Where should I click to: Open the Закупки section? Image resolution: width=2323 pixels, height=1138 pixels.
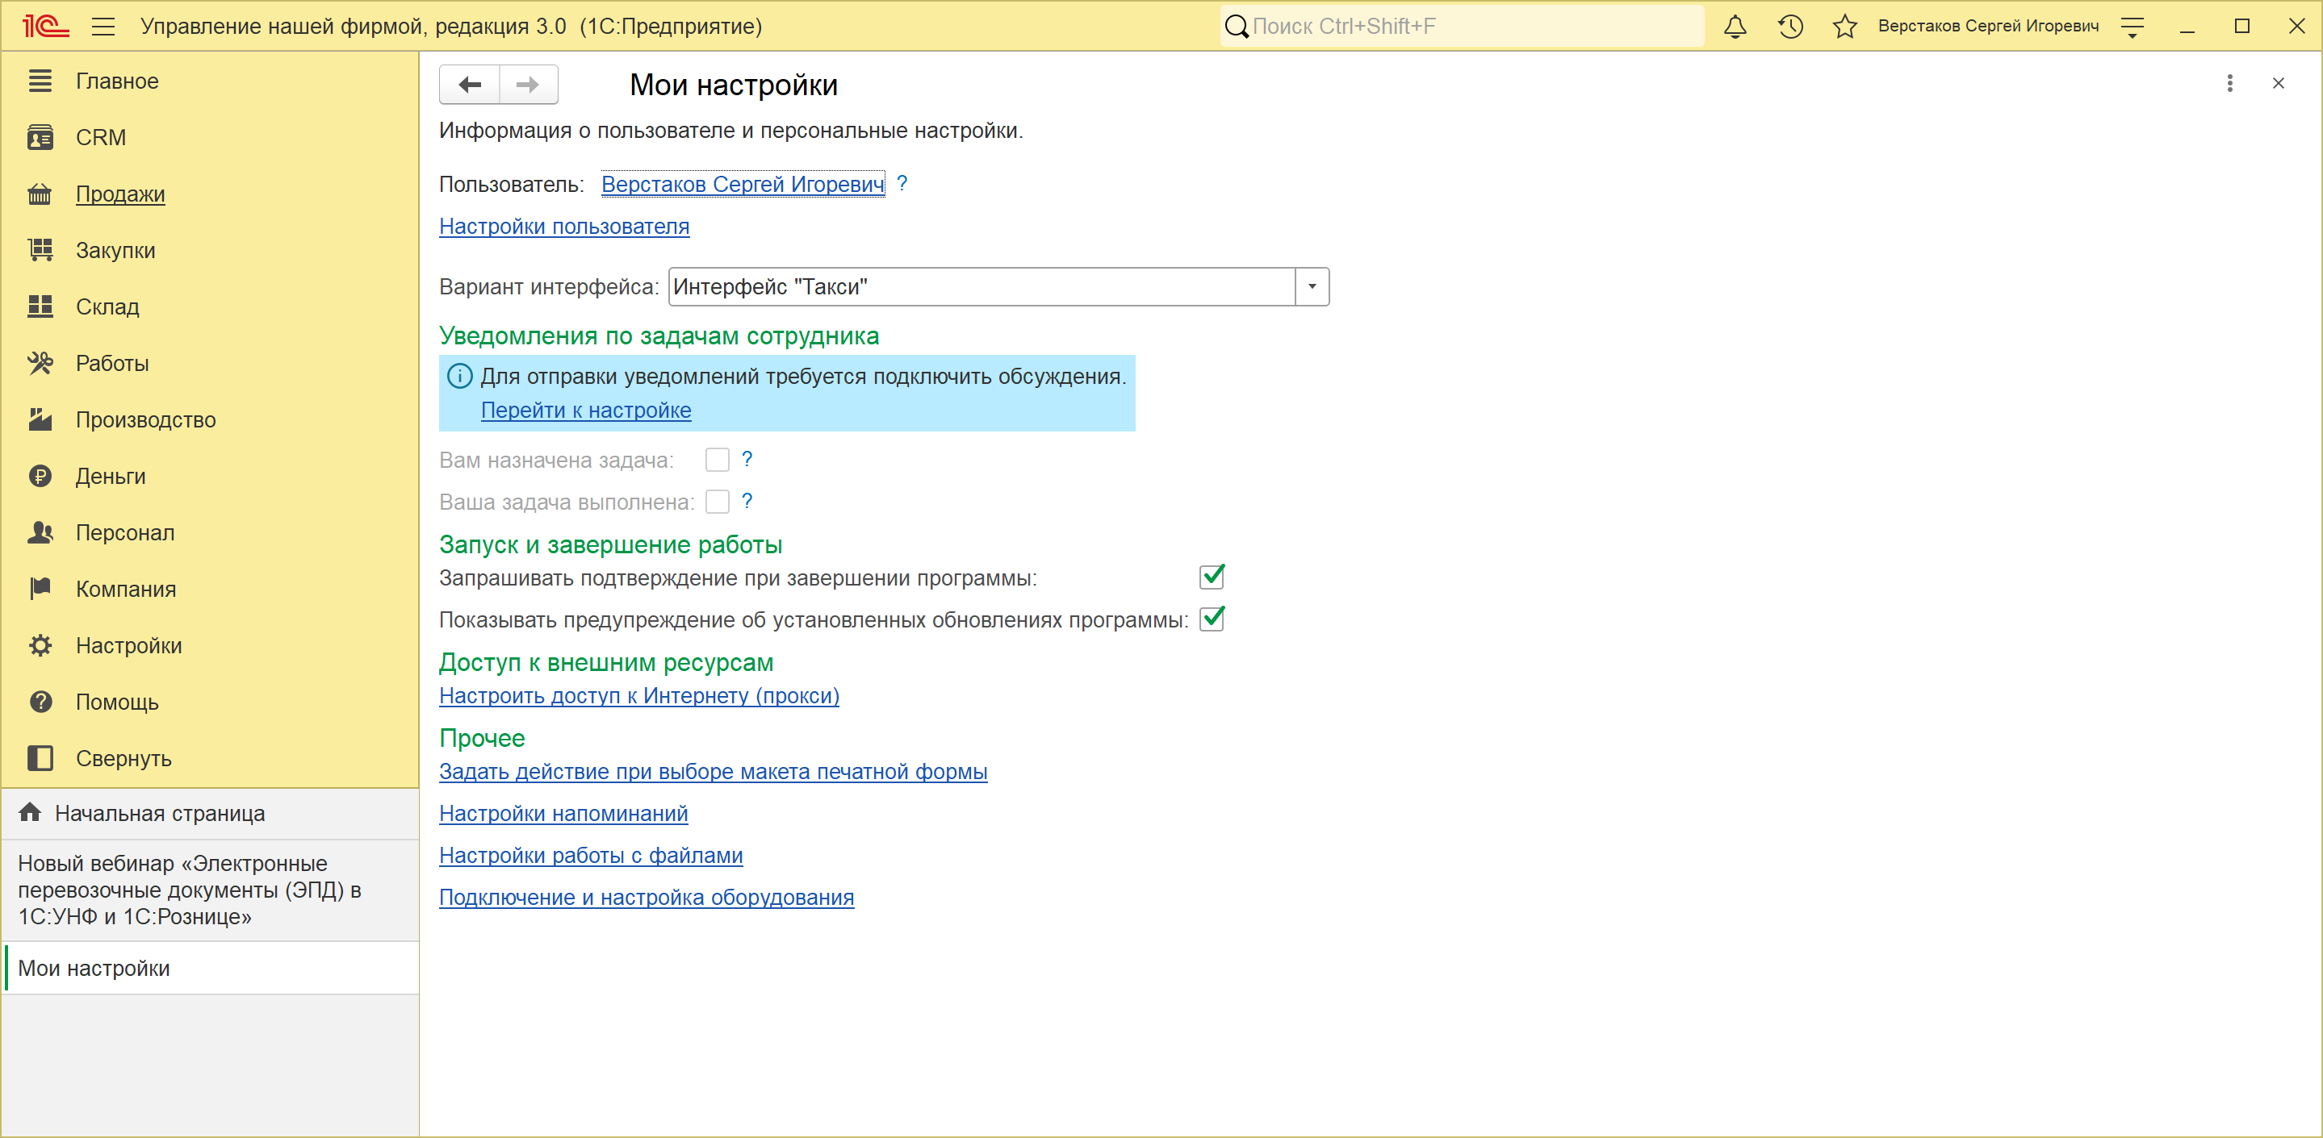[115, 251]
